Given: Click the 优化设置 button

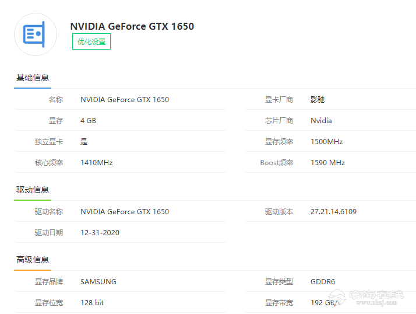Looking at the screenshot, I should [x=91, y=41].
